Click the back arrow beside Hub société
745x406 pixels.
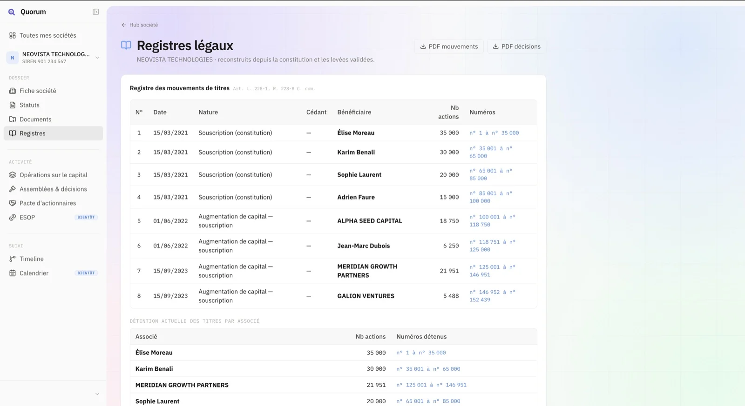[124, 25]
